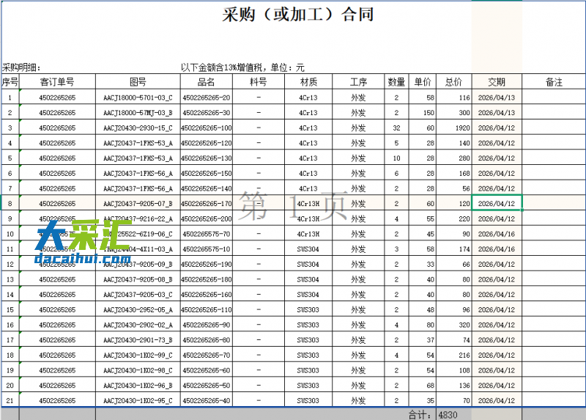586x420 pixels.
Task: Select drawing number AACJ20430-1K02-95_C cell
Action: click(138, 400)
